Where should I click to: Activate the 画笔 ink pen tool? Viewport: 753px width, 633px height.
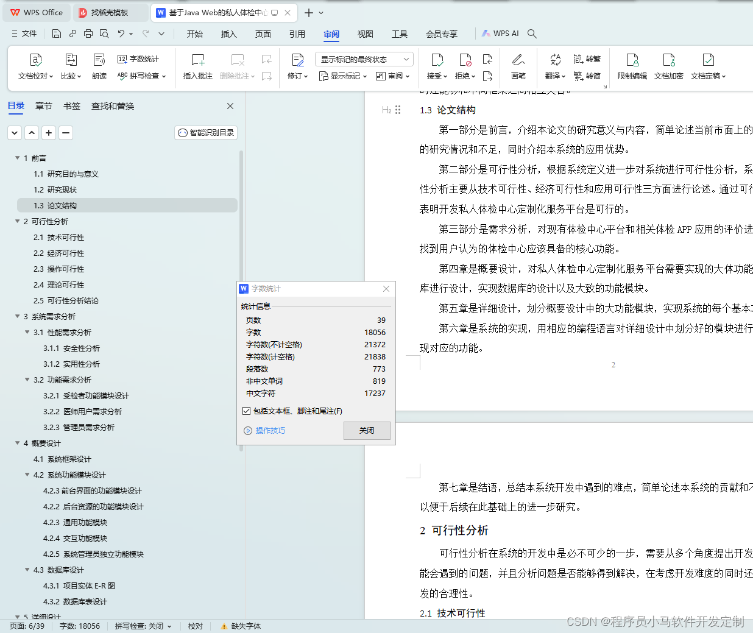(518, 67)
